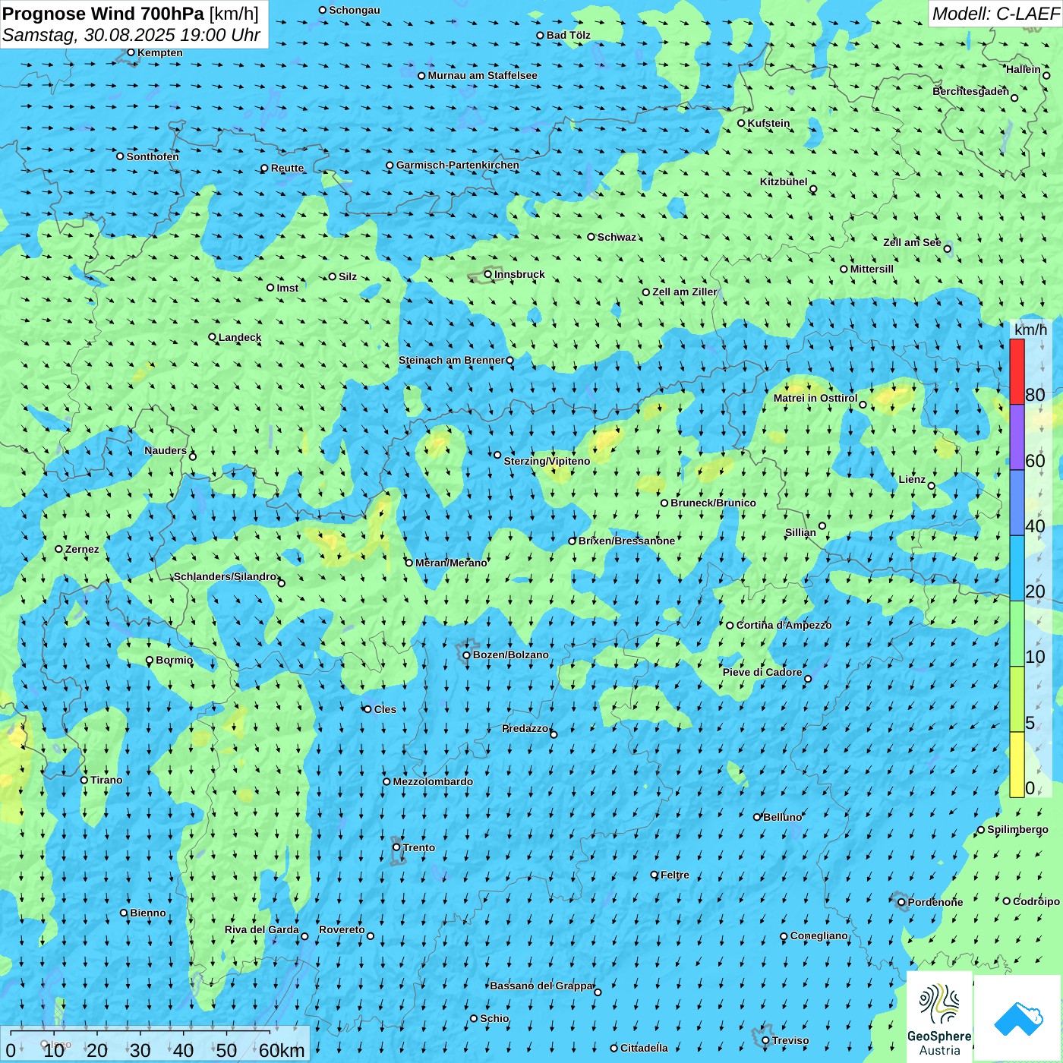Click the Zell am Ziller label
Image resolution: width=1063 pixels, height=1063 pixels.
click(685, 292)
